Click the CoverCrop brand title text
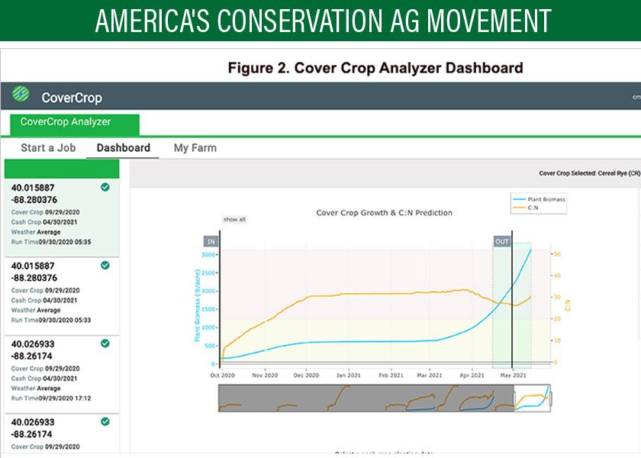This screenshot has width=641, height=458. tap(72, 98)
